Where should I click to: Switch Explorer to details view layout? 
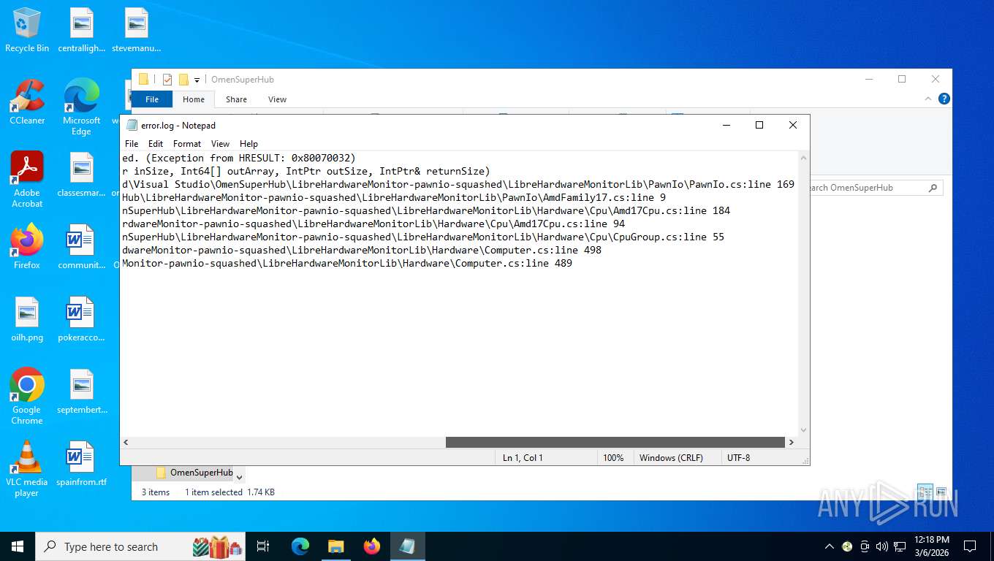click(925, 492)
